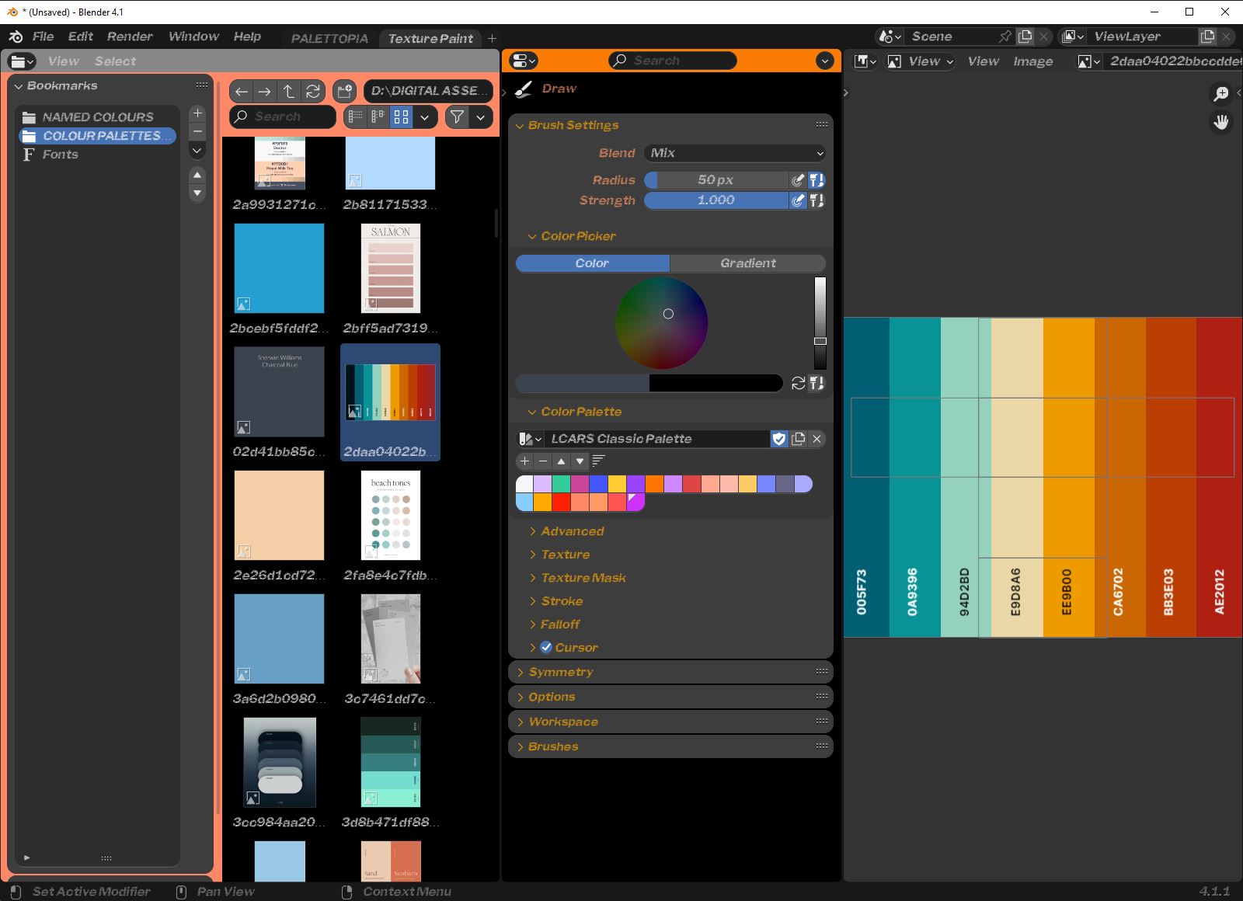
Task: Refresh the file browser list
Action: click(x=313, y=92)
